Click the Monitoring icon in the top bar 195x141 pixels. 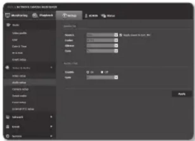pos(8,16)
